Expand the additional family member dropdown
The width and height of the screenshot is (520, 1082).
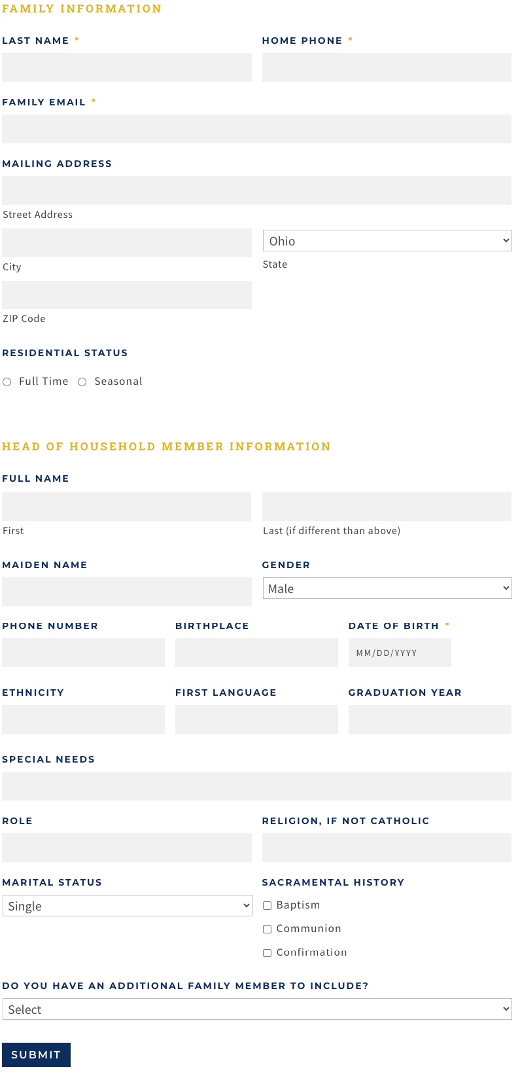pyautogui.click(x=257, y=1009)
